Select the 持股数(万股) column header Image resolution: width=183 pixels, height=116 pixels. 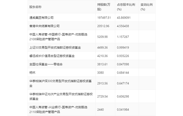tap(104, 7)
